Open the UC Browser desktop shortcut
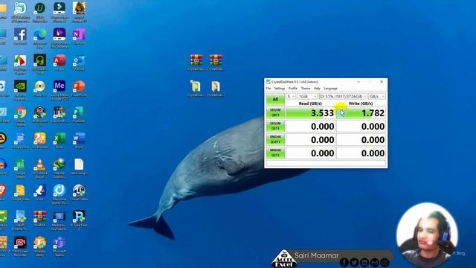This screenshot has height=268, width=476. coord(39,141)
